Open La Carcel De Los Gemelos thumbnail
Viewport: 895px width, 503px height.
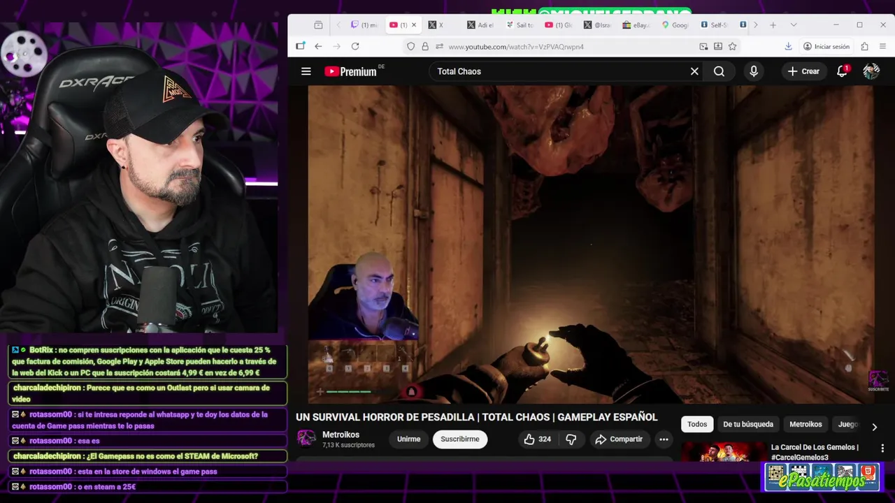coord(724,452)
